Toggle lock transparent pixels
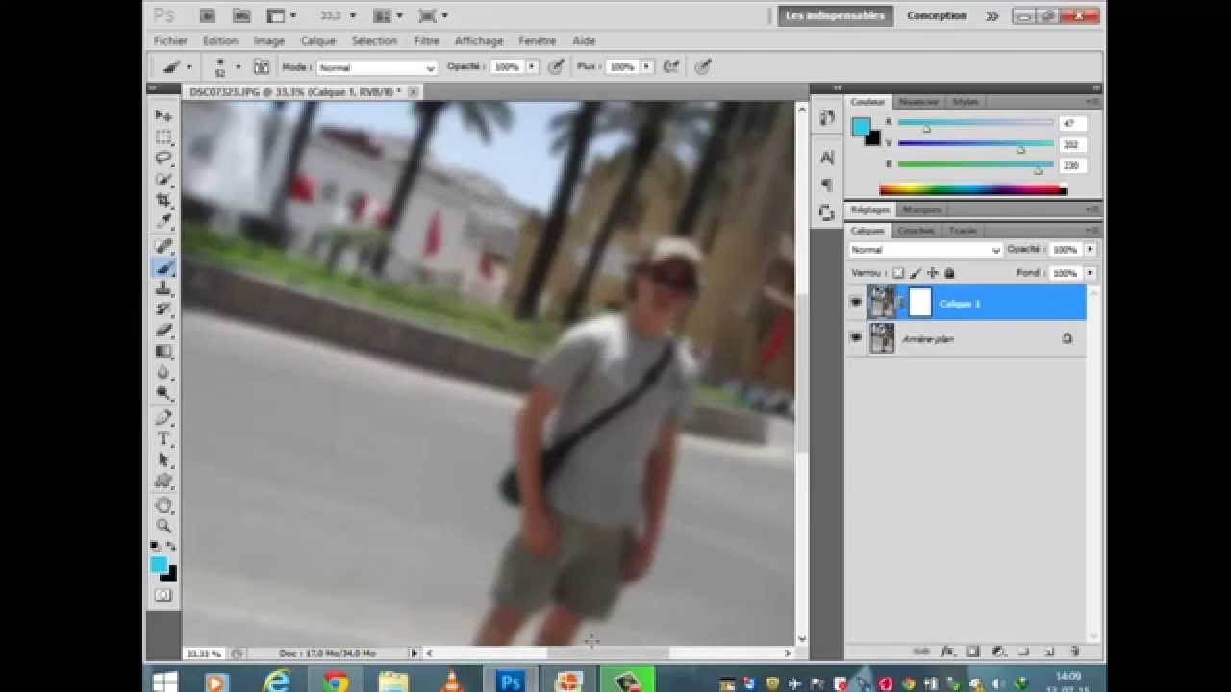This screenshot has height=692, width=1231. click(x=898, y=274)
